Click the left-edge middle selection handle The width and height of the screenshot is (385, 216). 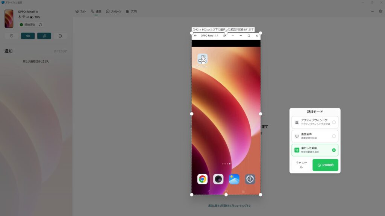click(192, 114)
